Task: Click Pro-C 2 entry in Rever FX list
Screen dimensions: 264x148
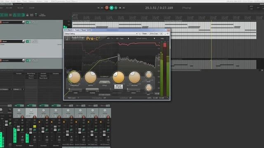Action: [31, 78]
